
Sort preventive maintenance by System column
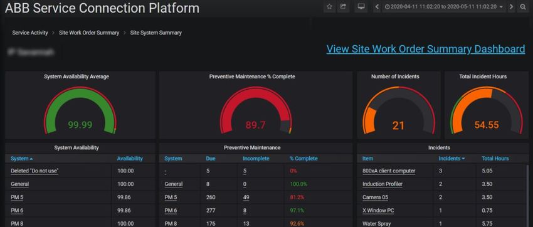click(x=173, y=159)
